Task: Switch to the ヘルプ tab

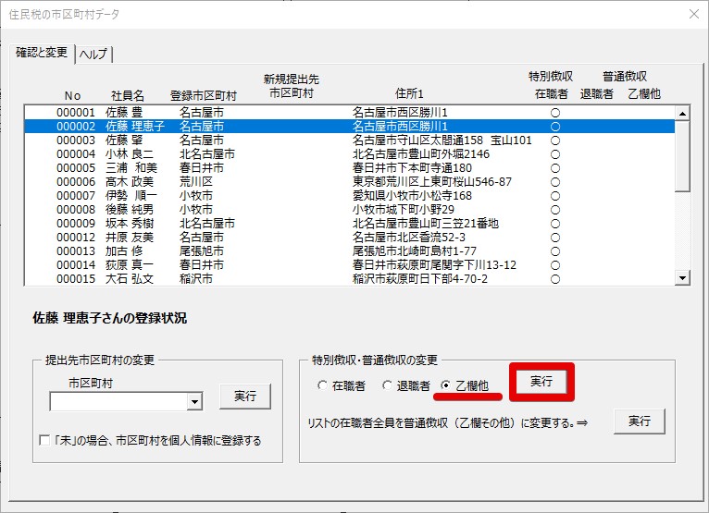Action: 93,55
